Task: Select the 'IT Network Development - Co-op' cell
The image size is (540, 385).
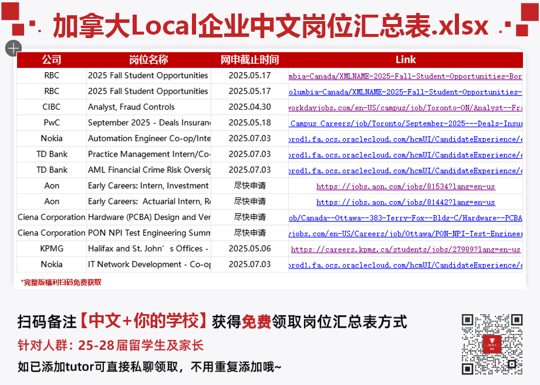Action: (x=148, y=264)
